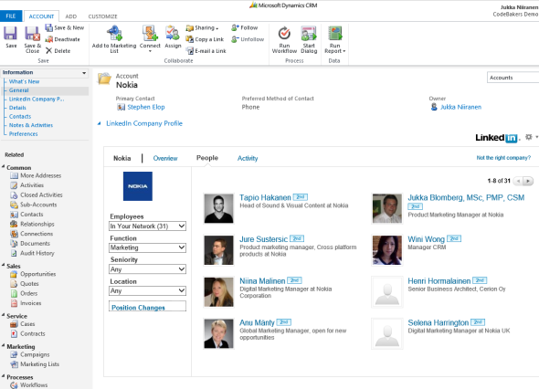The image size is (539, 389).
Task: Open Sub-Accounts in sidebar
Action: click(34, 205)
